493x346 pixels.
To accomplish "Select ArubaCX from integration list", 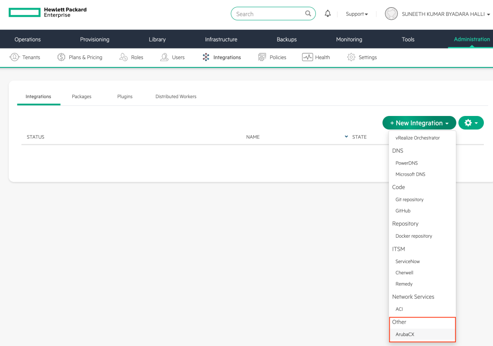I will pos(404,334).
